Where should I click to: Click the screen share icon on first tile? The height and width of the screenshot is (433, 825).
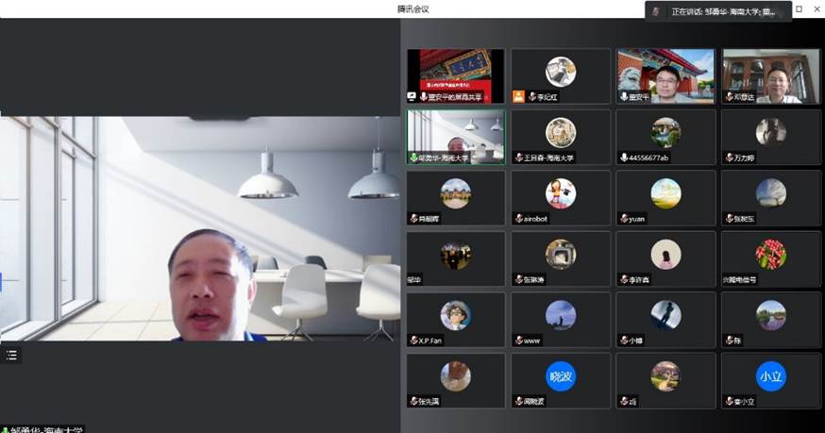pyautogui.click(x=412, y=96)
